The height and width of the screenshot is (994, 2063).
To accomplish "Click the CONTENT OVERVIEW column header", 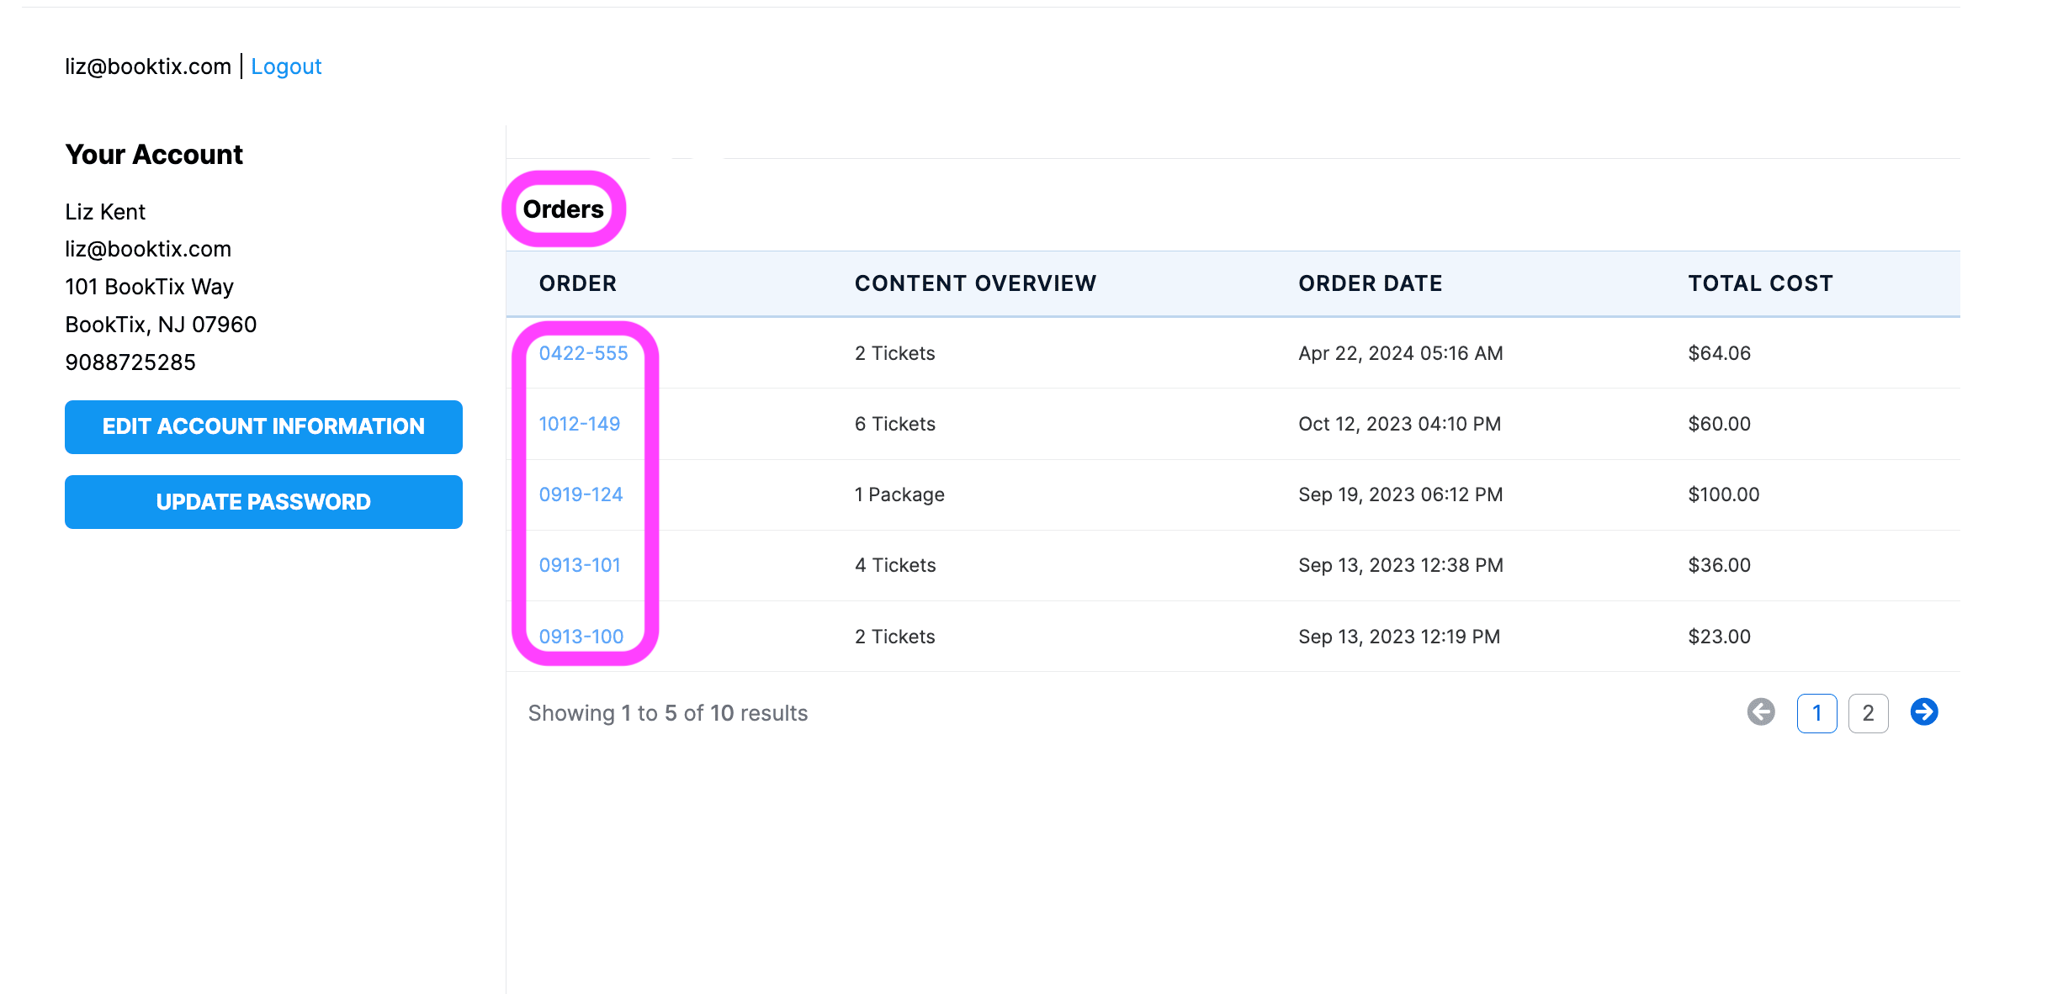I will [975, 283].
